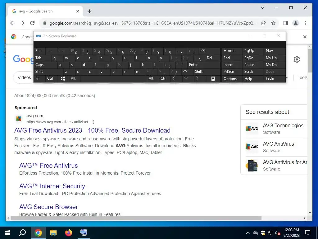The width and height of the screenshot is (318, 239).
Task: Open the AVG™ Internet Security sitelink
Action: coord(52,186)
